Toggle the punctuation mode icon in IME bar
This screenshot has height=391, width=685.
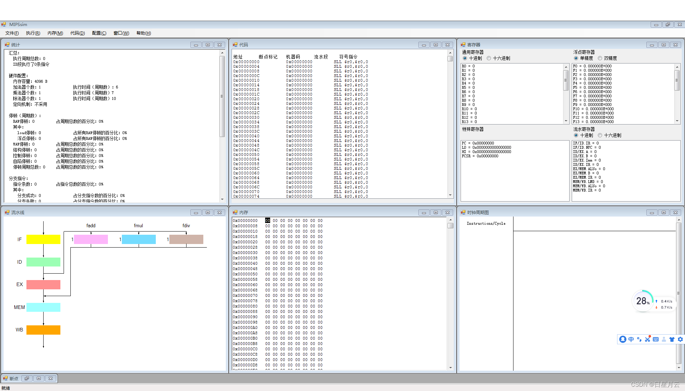click(x=639, y=339)
